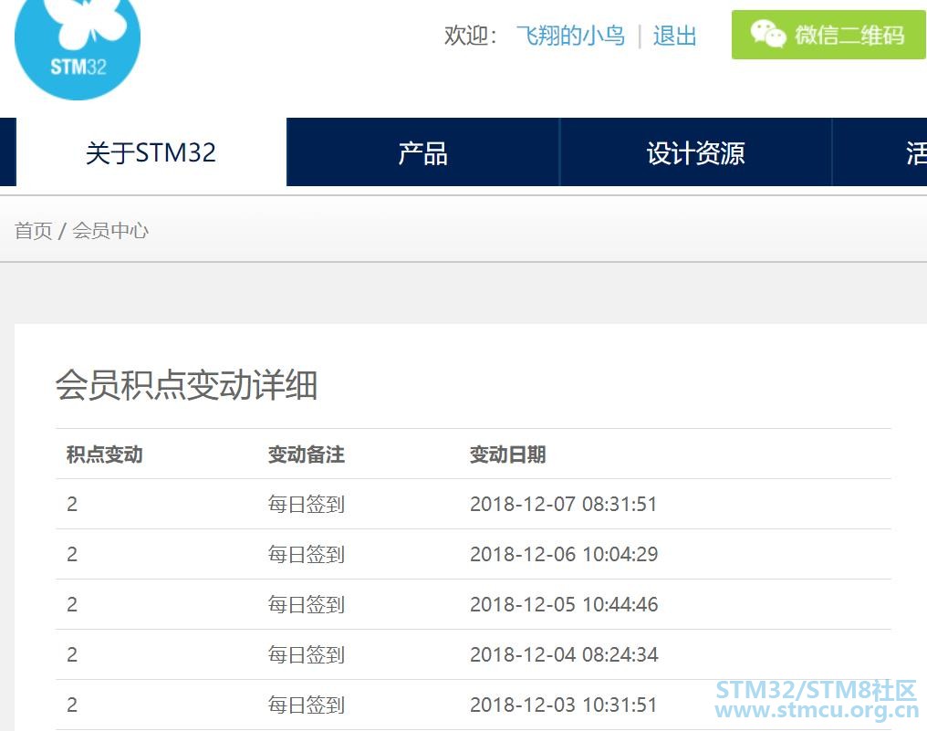Click 每日签到 in the 2018-12-04 row
The image size is (927, 731).
pyautogui.click(x=306, y=655)
